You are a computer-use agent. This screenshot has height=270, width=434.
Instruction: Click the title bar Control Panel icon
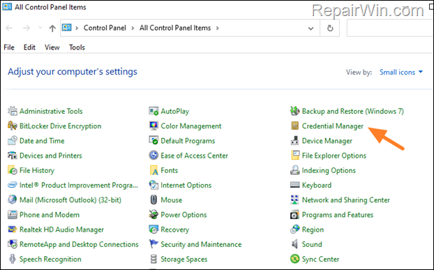coord(7,7)
